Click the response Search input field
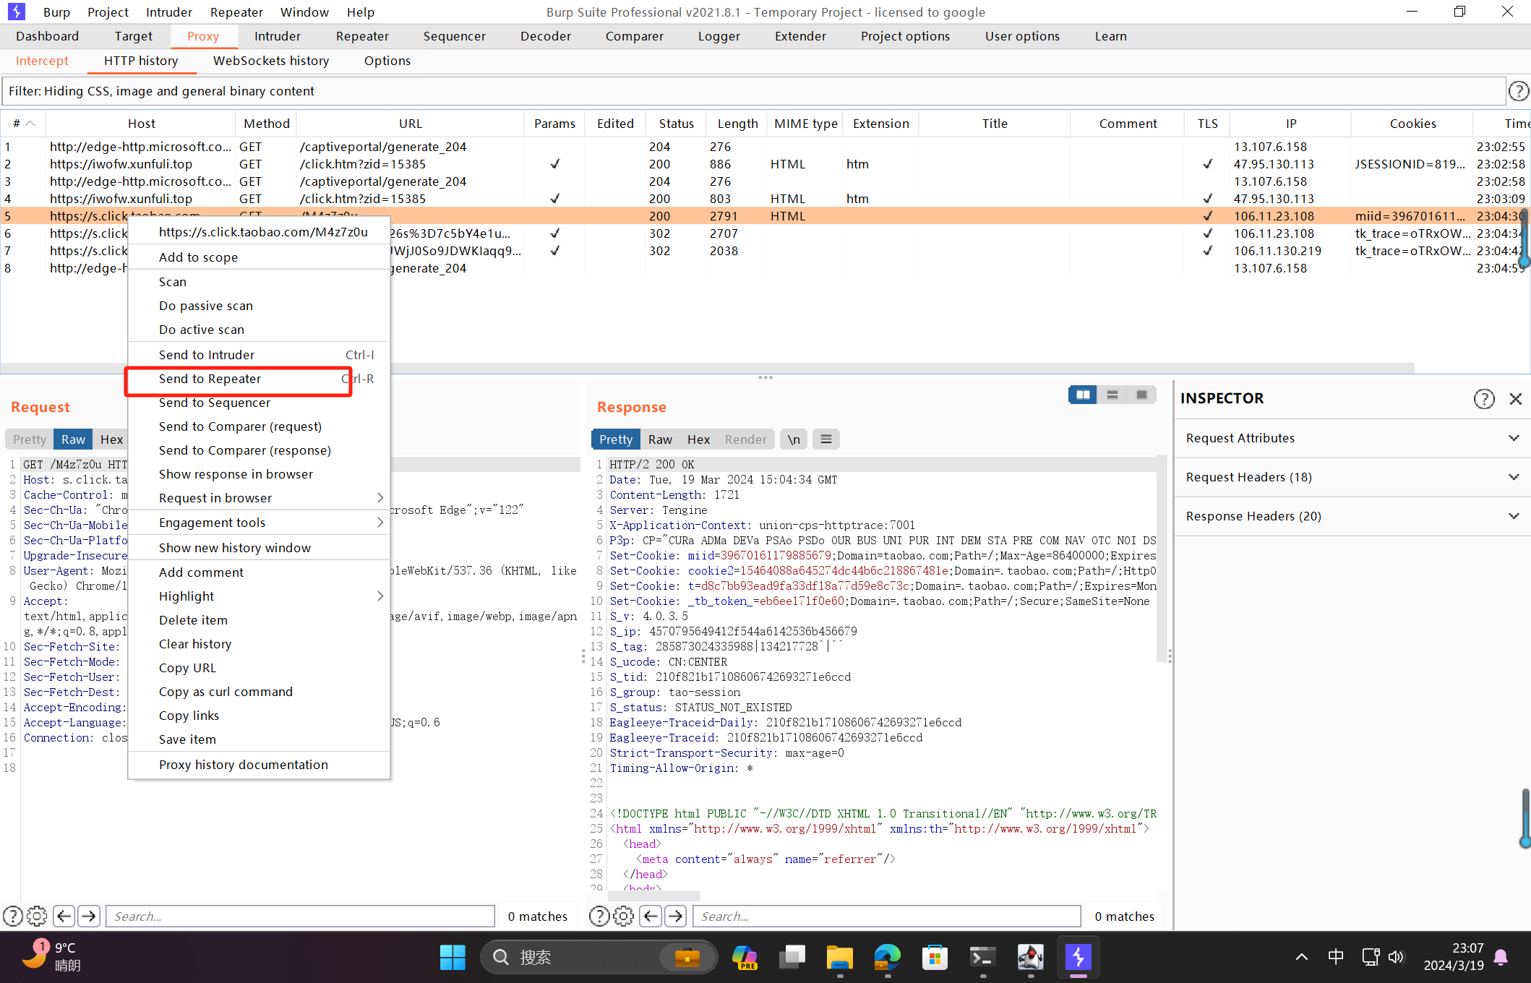The height and width of the screenshot is (983, 1531). pos(886,916)
